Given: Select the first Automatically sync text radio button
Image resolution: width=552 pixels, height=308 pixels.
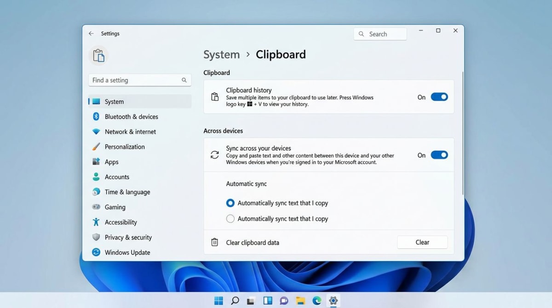Looking at the screenshot, I should 230,203.
